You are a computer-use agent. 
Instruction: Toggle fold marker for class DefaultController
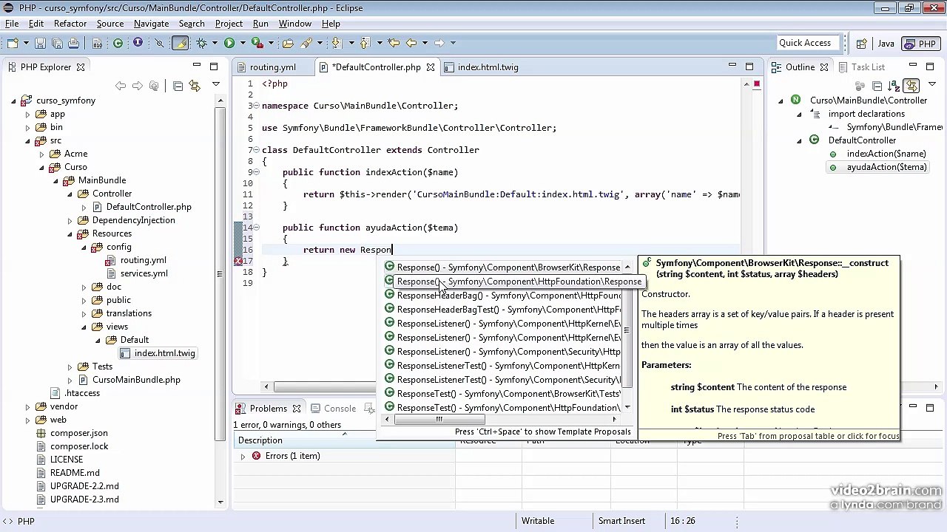pos(256,150)
